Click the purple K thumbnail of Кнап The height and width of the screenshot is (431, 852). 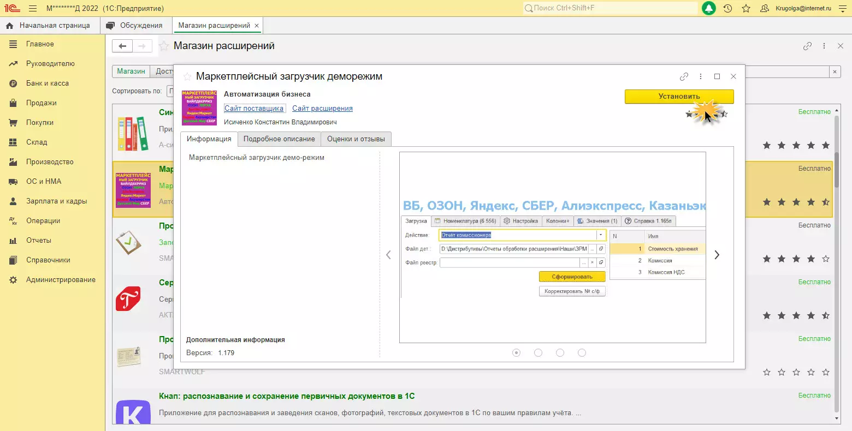click(133, 412)
